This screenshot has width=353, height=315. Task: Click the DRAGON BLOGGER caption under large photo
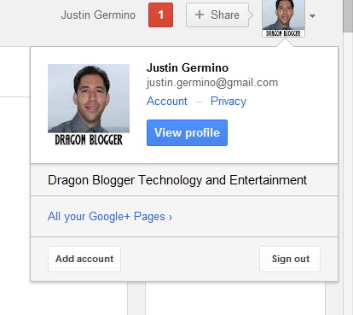(x=89, y=140)
